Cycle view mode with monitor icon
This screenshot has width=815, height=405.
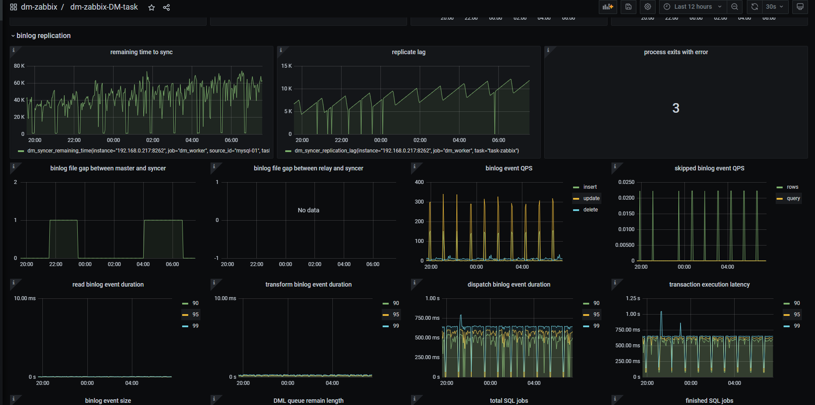coord(800,7)
